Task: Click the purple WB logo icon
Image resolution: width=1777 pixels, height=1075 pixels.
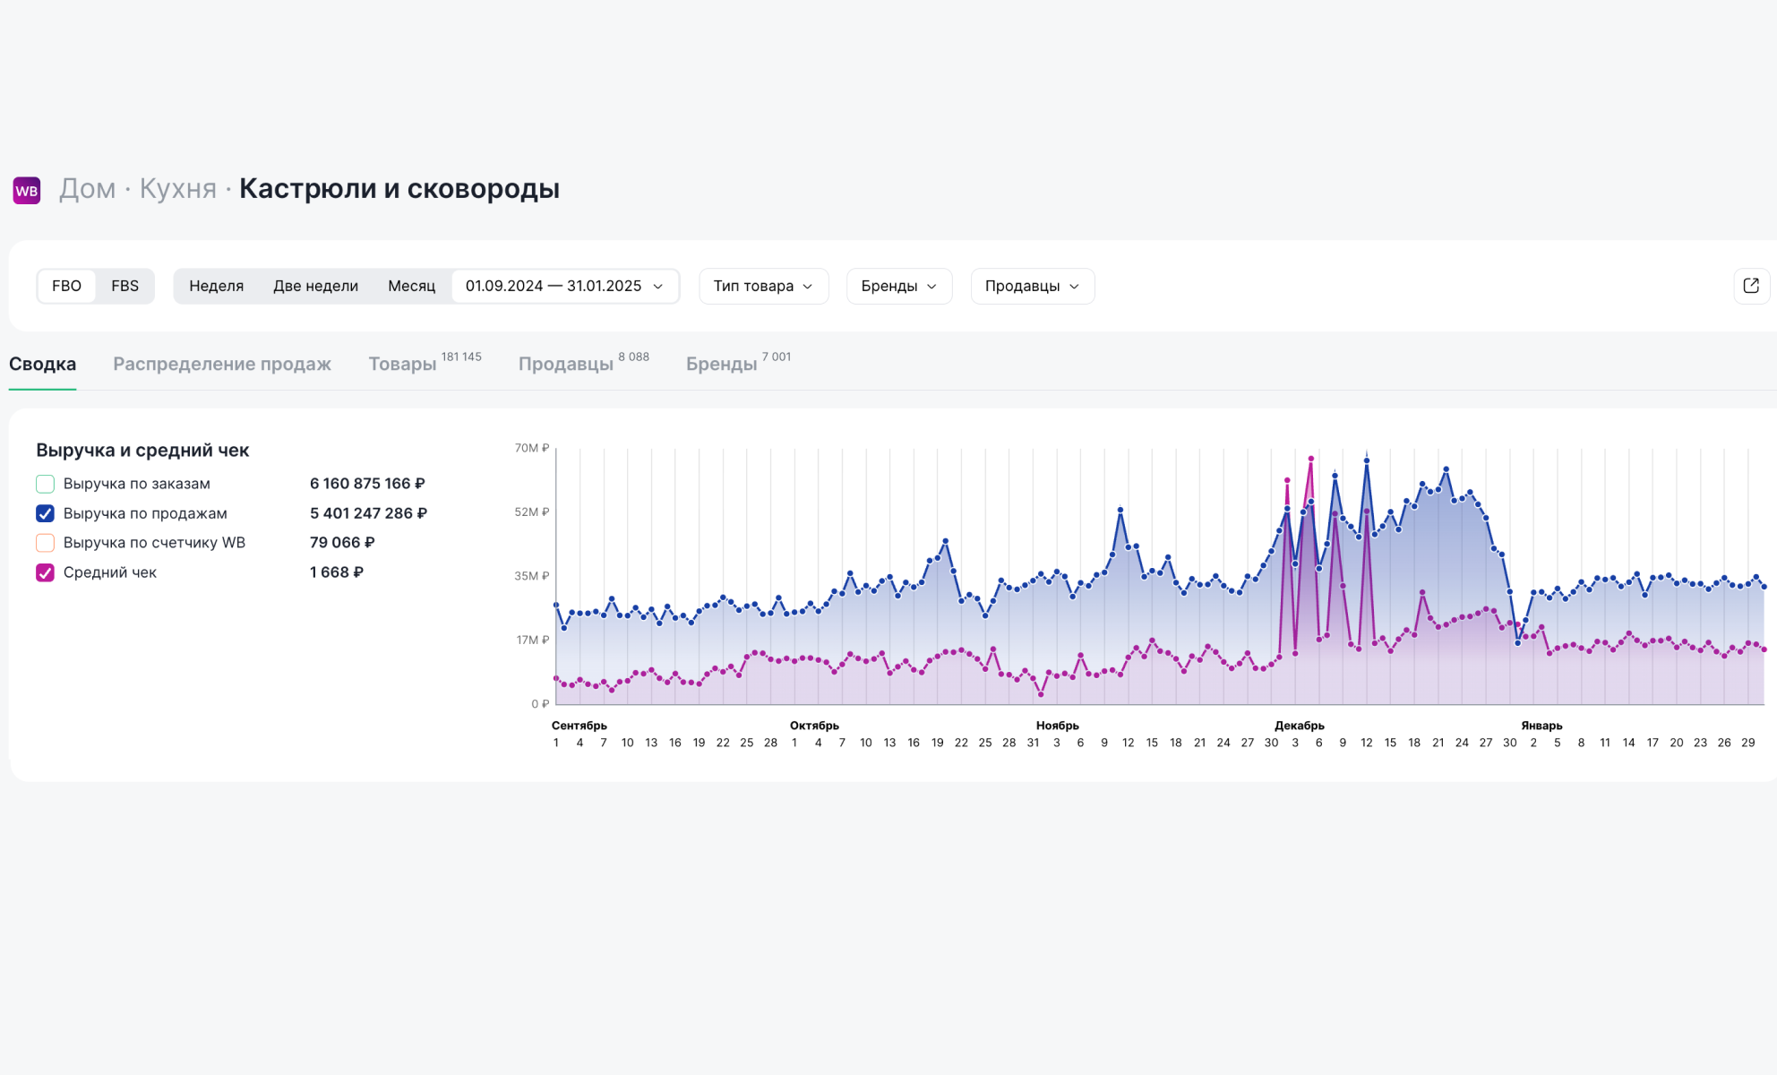Action: (x=27, y=190)
